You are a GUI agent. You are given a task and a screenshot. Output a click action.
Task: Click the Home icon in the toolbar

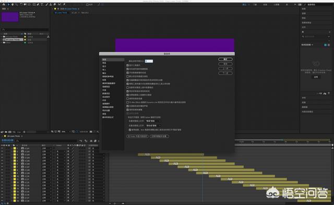click(x=4, y=5)
